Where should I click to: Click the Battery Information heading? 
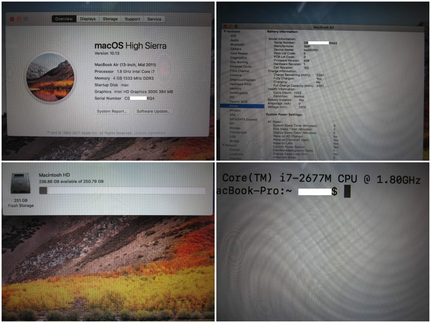pyautogui.click(x=282, y=32)
